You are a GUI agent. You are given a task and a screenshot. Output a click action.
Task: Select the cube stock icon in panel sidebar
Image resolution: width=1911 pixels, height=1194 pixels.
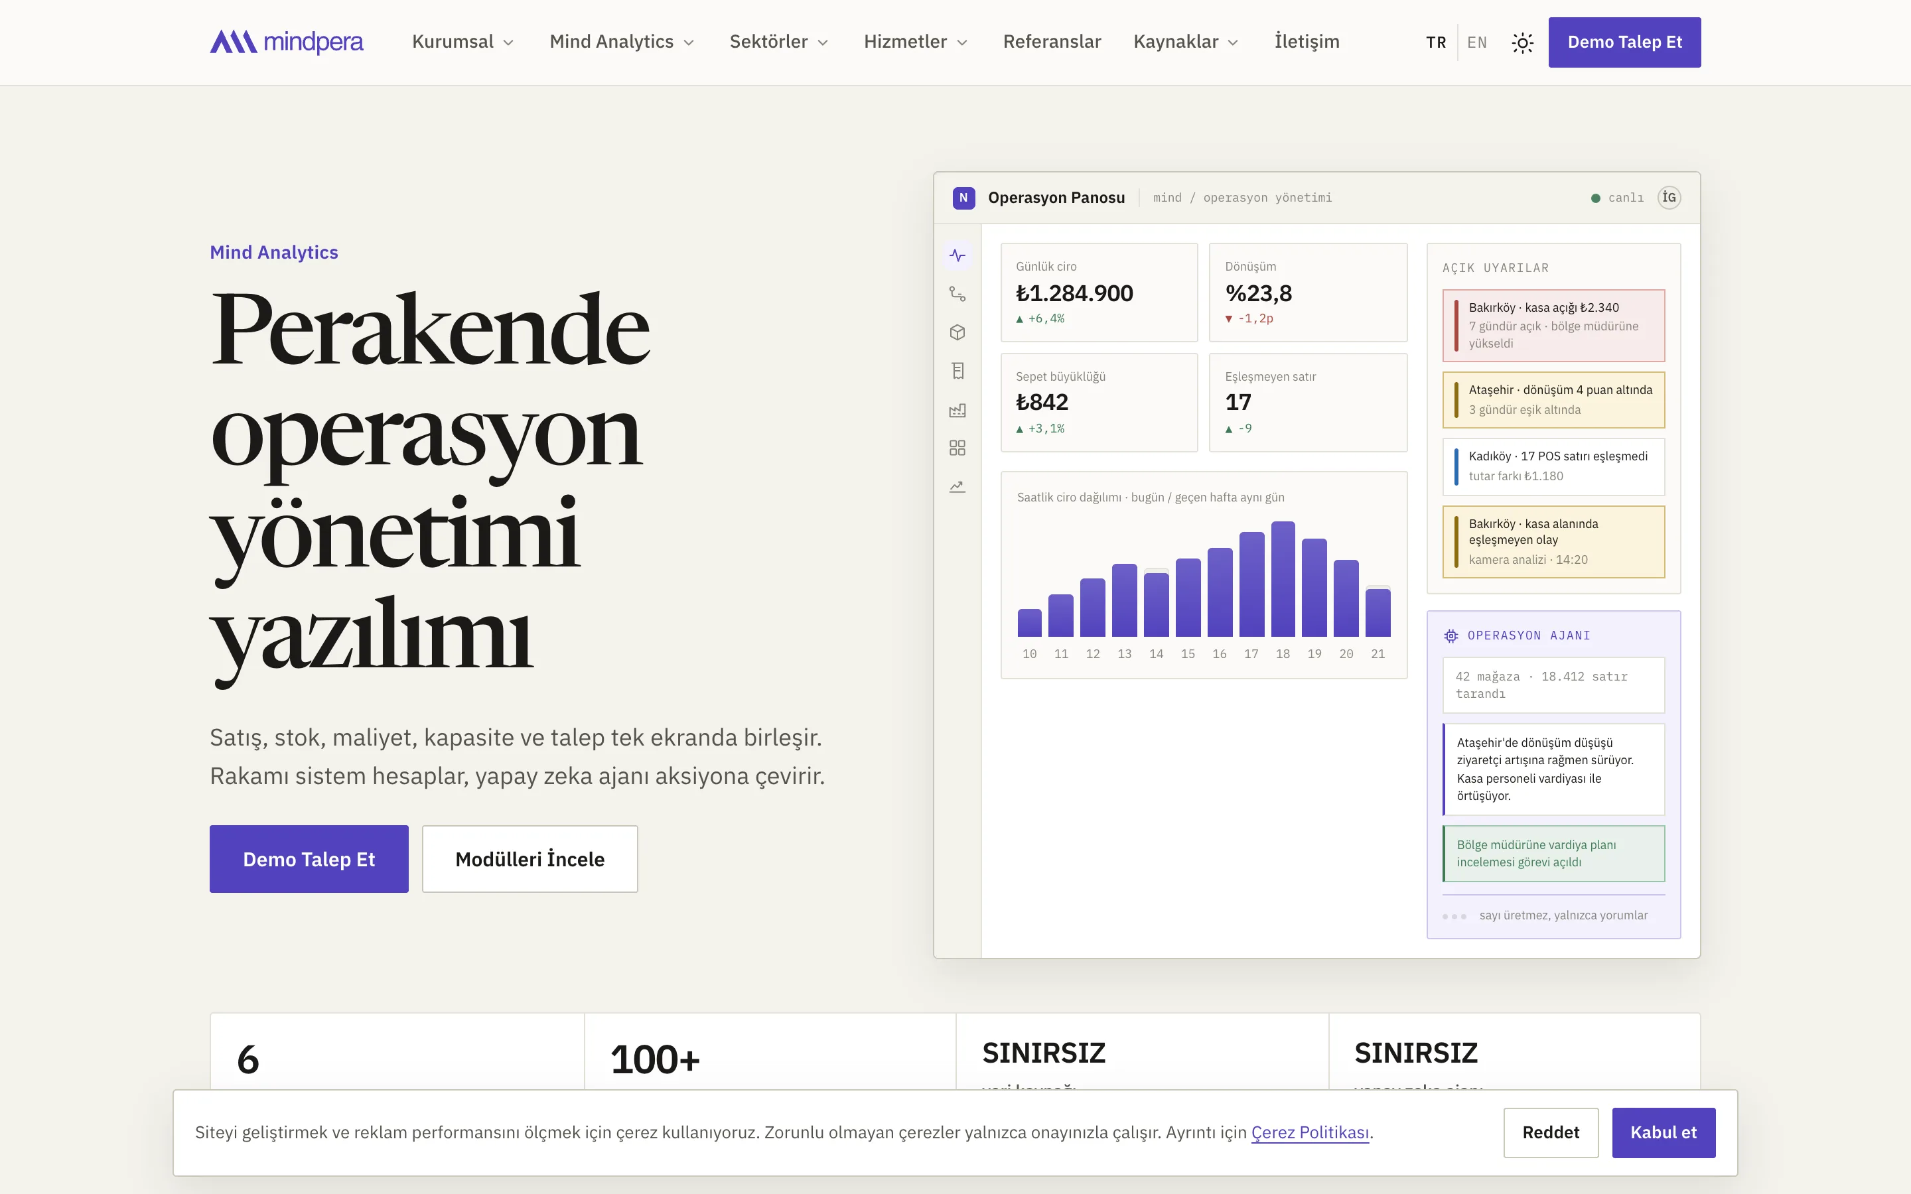point(957,332)
